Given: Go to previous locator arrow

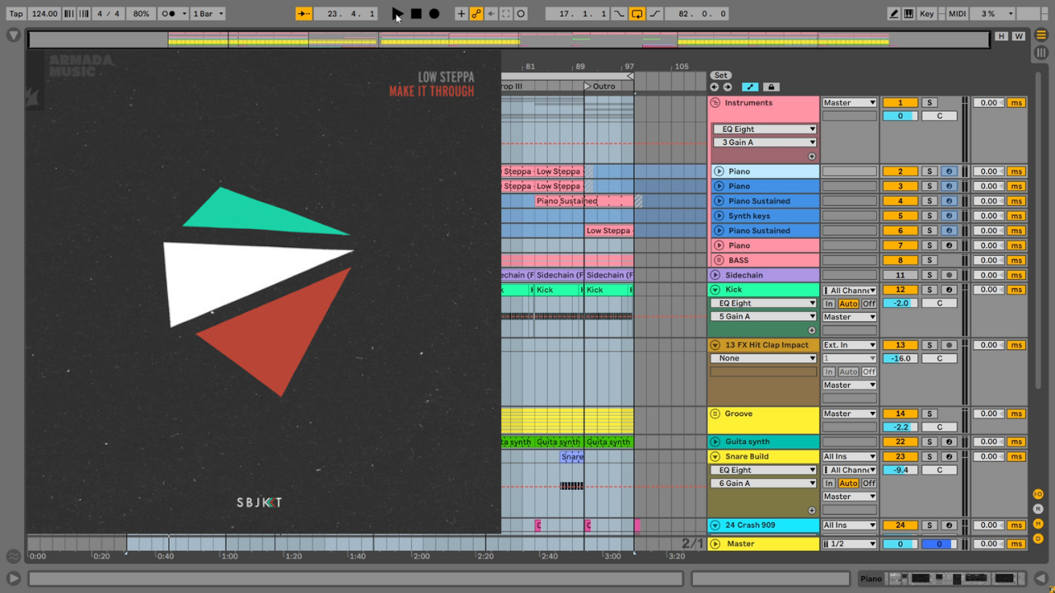Looking at the screenshot, I should point(714,86).
